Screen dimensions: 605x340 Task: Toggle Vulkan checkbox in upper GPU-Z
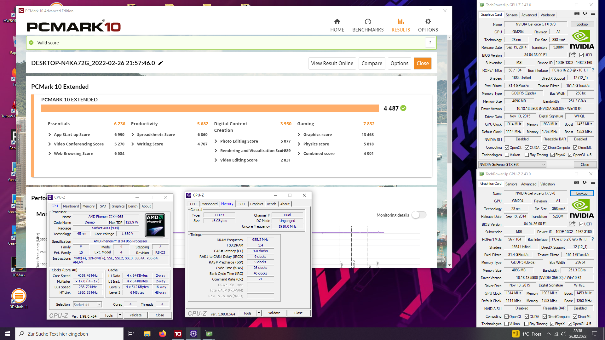tap(507, 155)
